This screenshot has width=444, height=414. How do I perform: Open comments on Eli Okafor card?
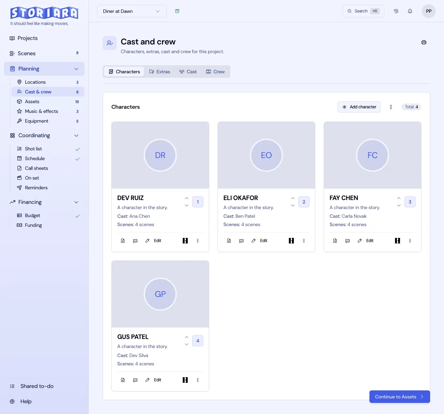pos(241,241)
